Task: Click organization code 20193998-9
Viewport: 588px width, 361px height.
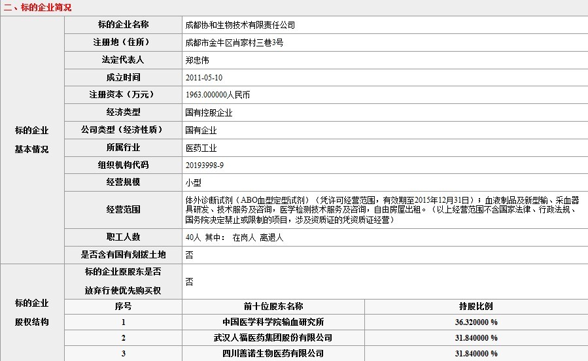Action: click(204, 165)
